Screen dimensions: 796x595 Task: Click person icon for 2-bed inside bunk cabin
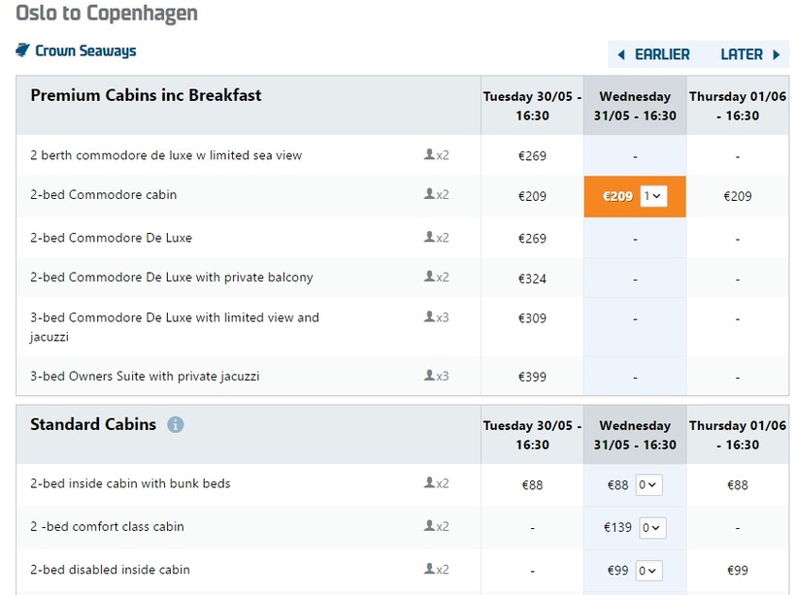click(429, 483)
